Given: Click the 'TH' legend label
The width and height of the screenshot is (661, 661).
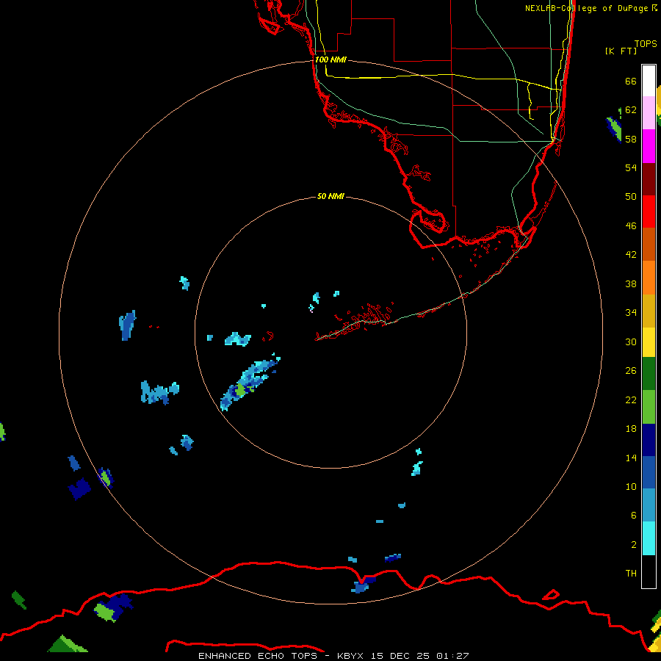Looking at the screenshot, I should (x=631, y=574).
